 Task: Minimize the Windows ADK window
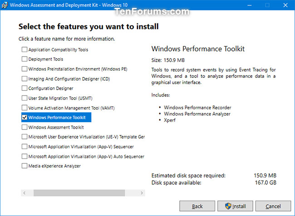pos(250,5)
